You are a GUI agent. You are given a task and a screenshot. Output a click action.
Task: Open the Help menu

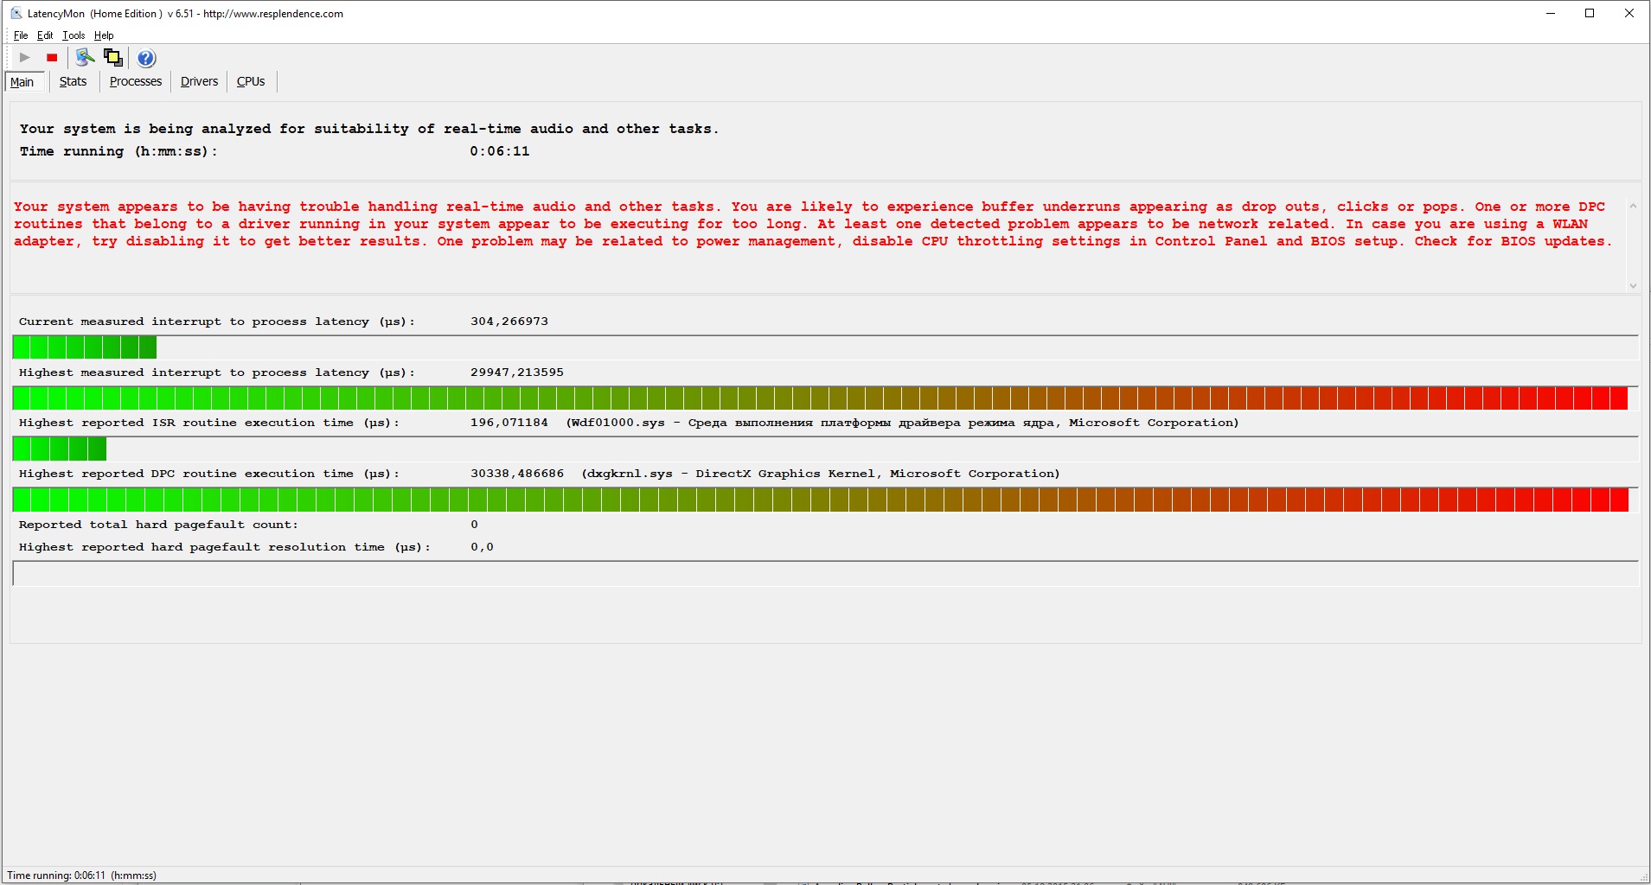pyautogui.click(x=104, y=35)
